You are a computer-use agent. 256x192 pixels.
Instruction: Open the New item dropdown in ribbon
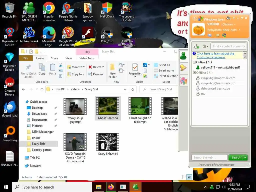pyautogui.click(x=122, y=65)
